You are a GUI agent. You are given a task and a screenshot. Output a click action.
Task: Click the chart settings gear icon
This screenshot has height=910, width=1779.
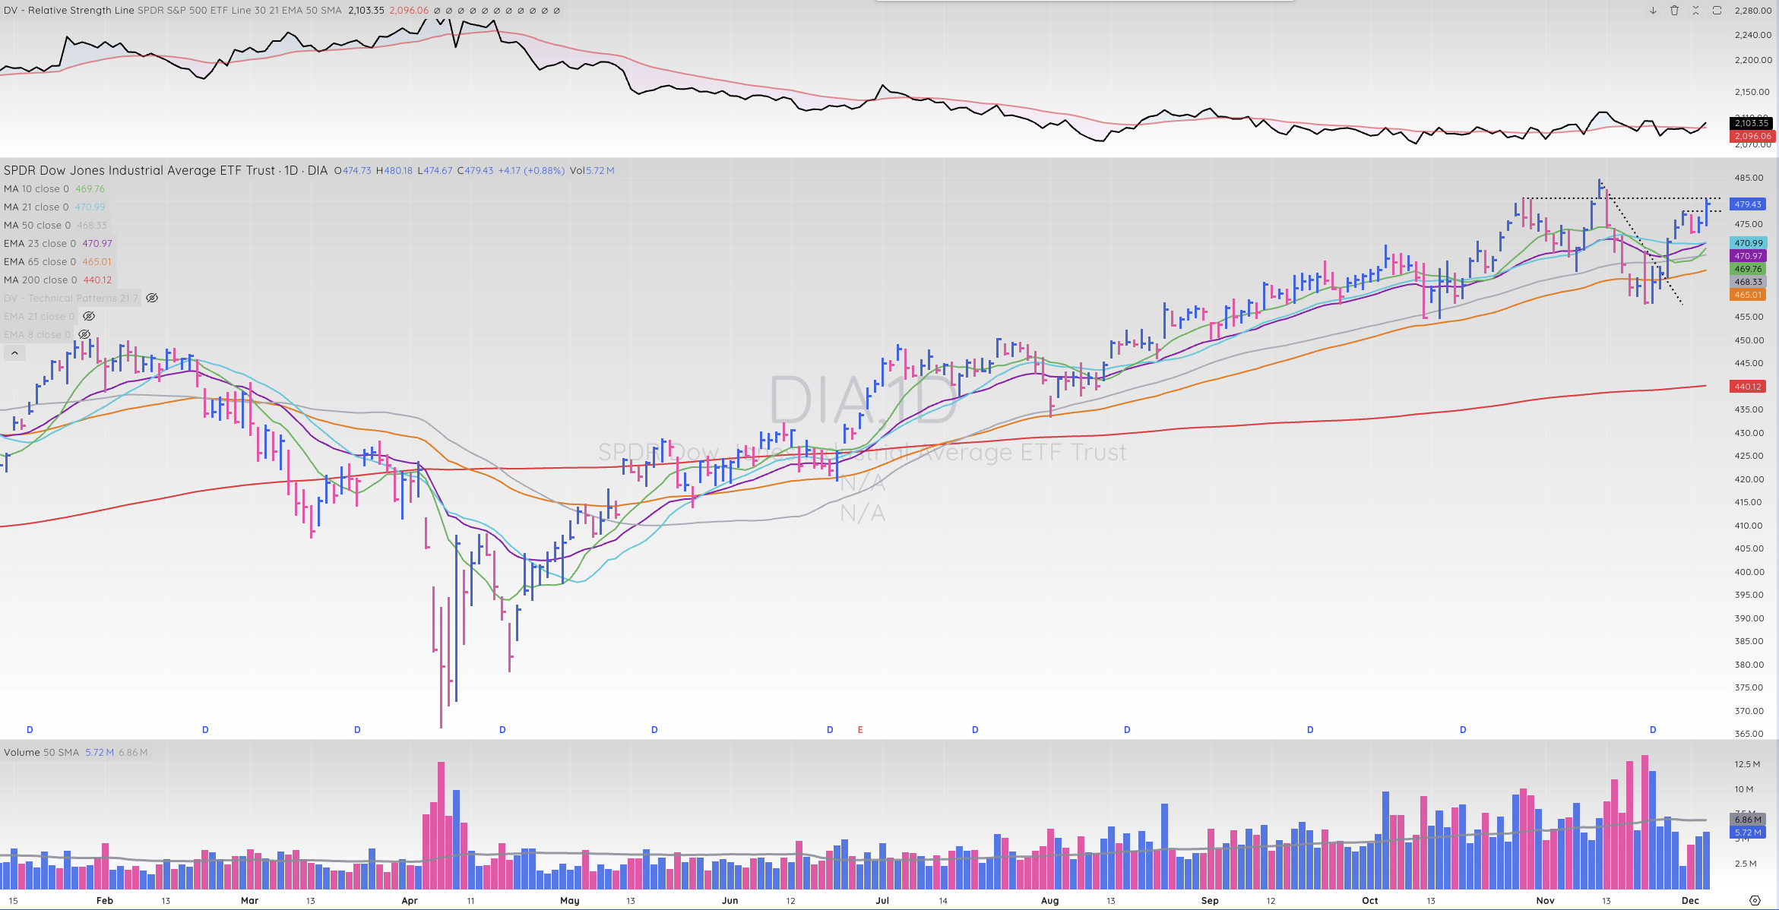(x=1755, y=900)
